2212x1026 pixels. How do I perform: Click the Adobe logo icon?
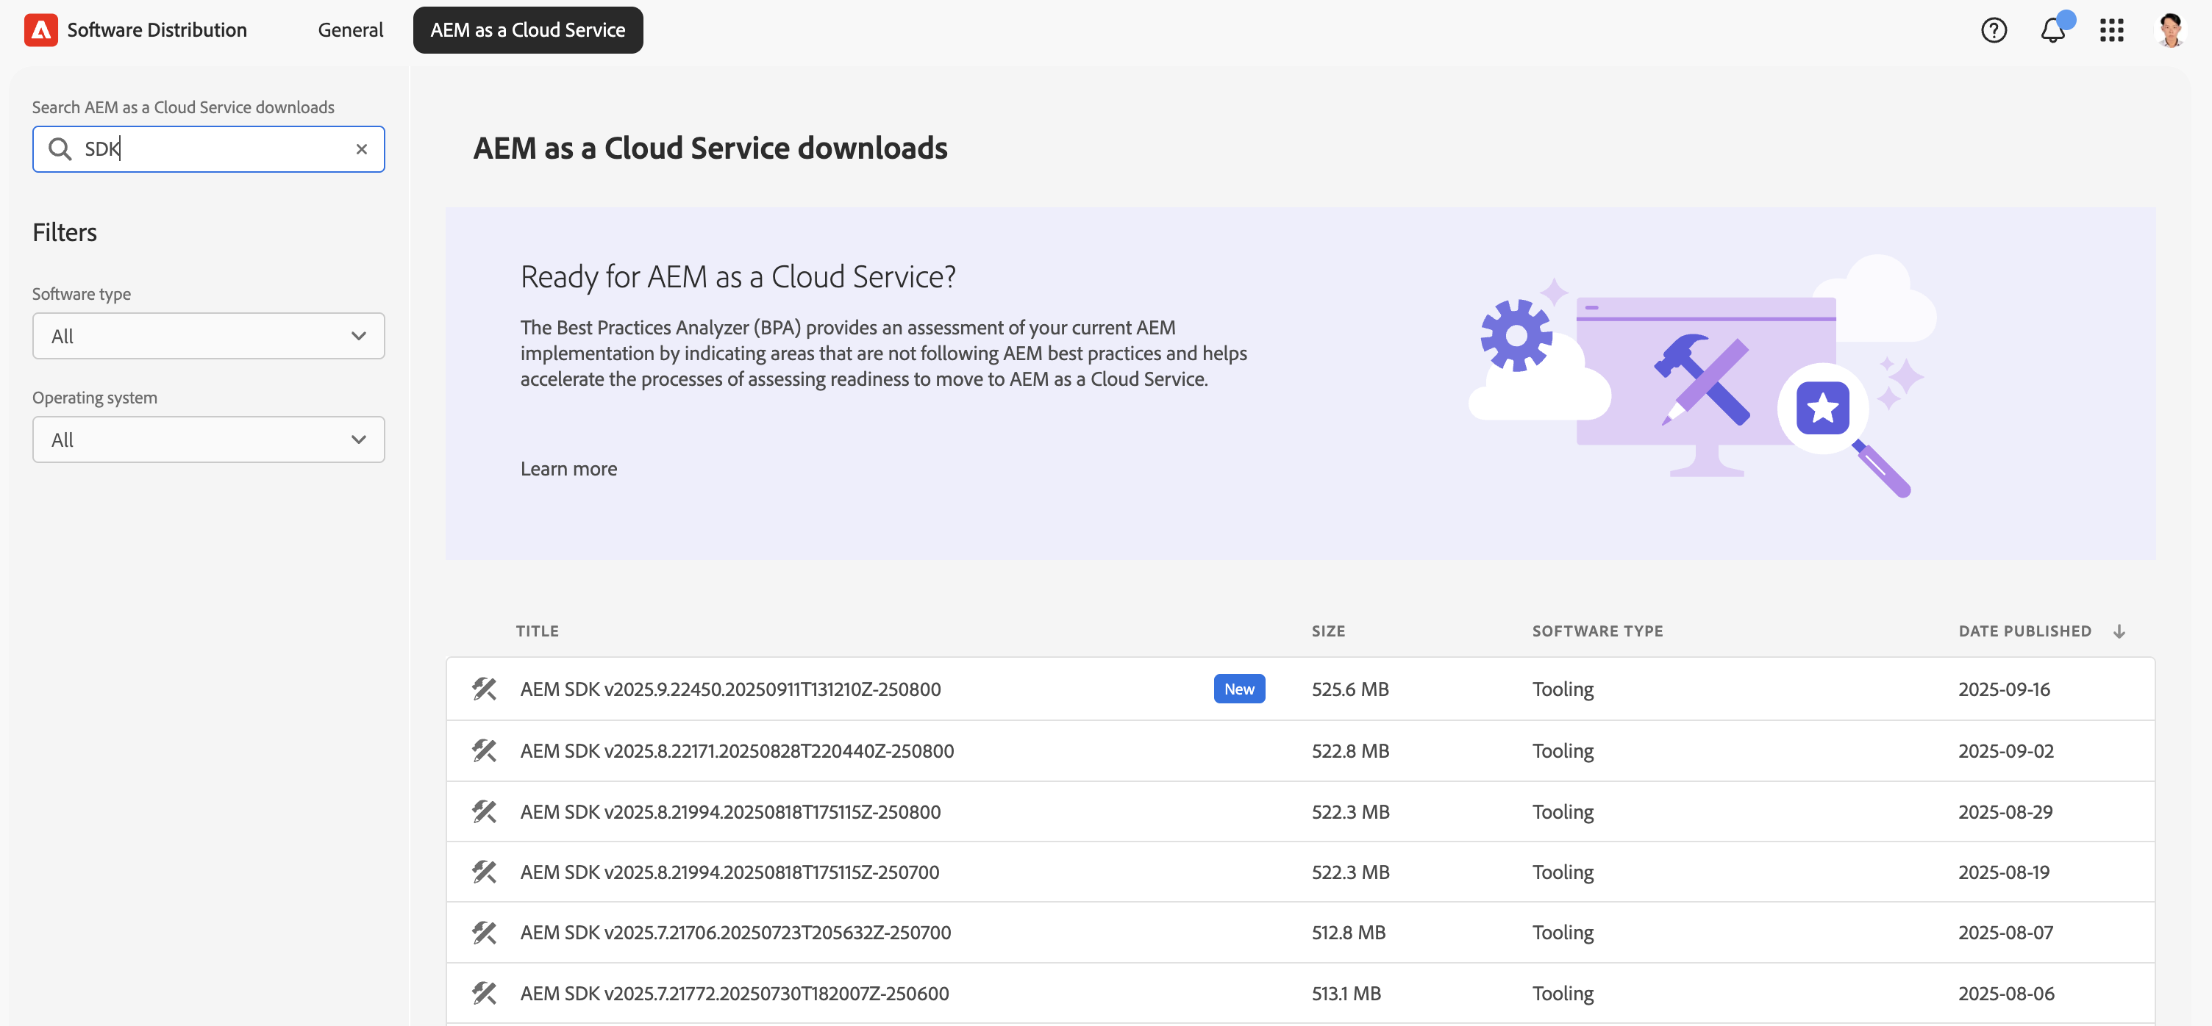[x=40, y=30]
